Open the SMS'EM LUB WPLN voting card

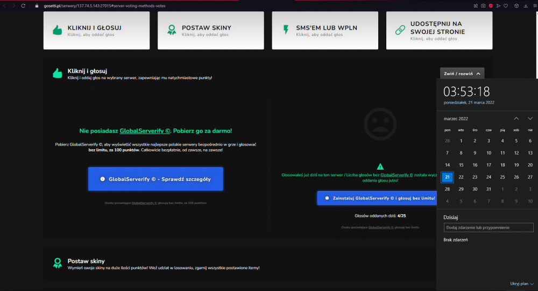point(325,31)
